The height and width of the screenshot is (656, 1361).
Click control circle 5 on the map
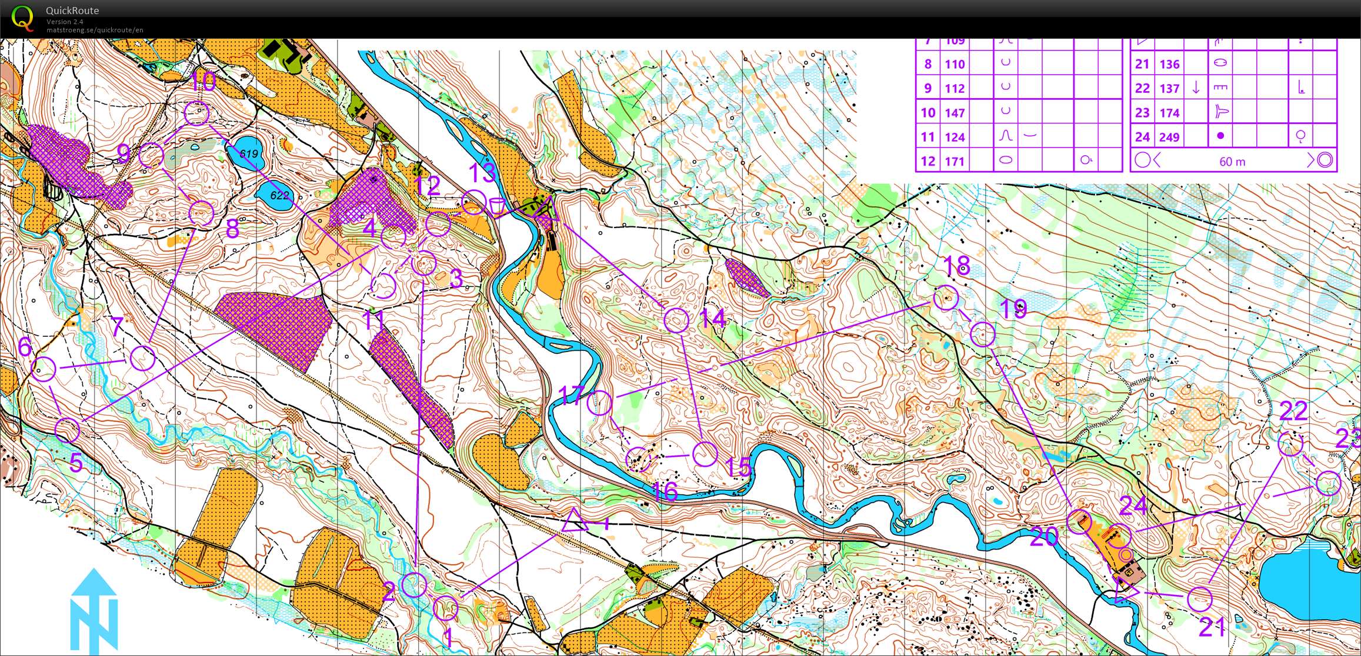67,430
